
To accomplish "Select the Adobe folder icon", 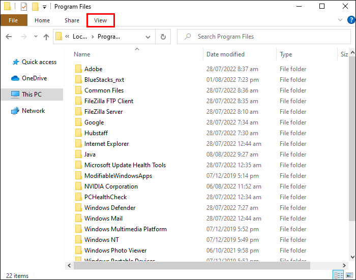I will (78, 69).
